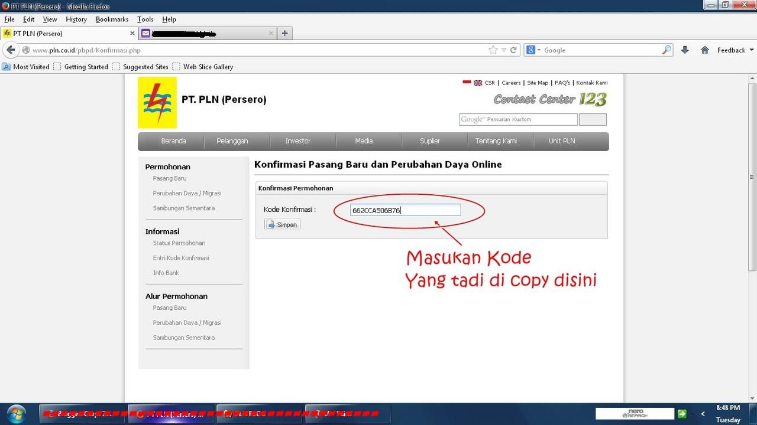This screenshot has height=425, width=757.
Task: Click the site search submit button
Action: point(593,119)
